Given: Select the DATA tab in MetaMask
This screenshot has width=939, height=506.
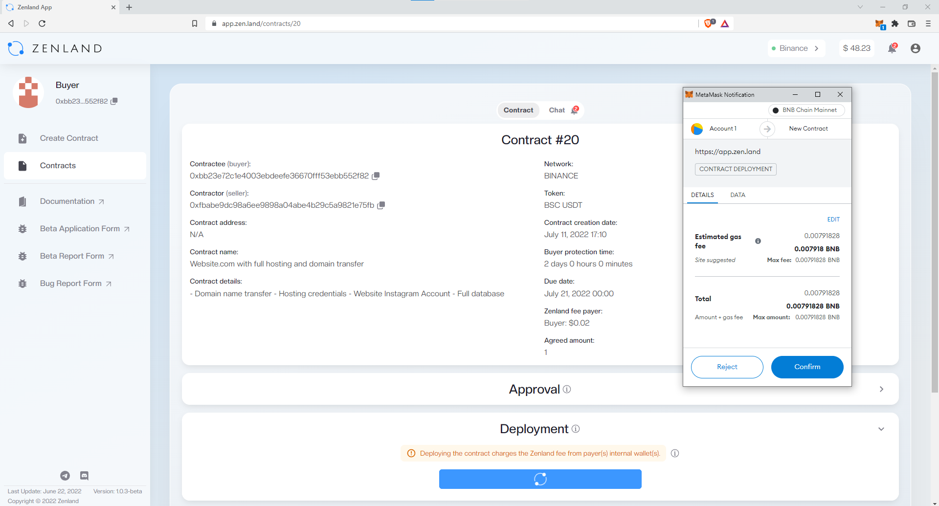Looking at the screenshot, I should (738, 195).
